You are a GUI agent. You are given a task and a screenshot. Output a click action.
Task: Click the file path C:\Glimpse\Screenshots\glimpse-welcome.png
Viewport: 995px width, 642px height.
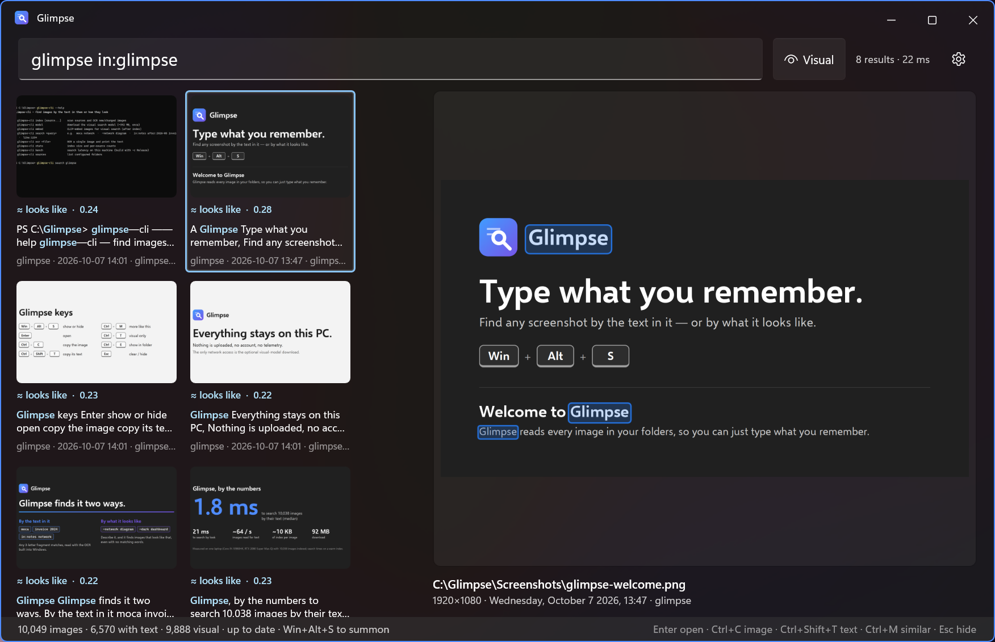(559, 585)
